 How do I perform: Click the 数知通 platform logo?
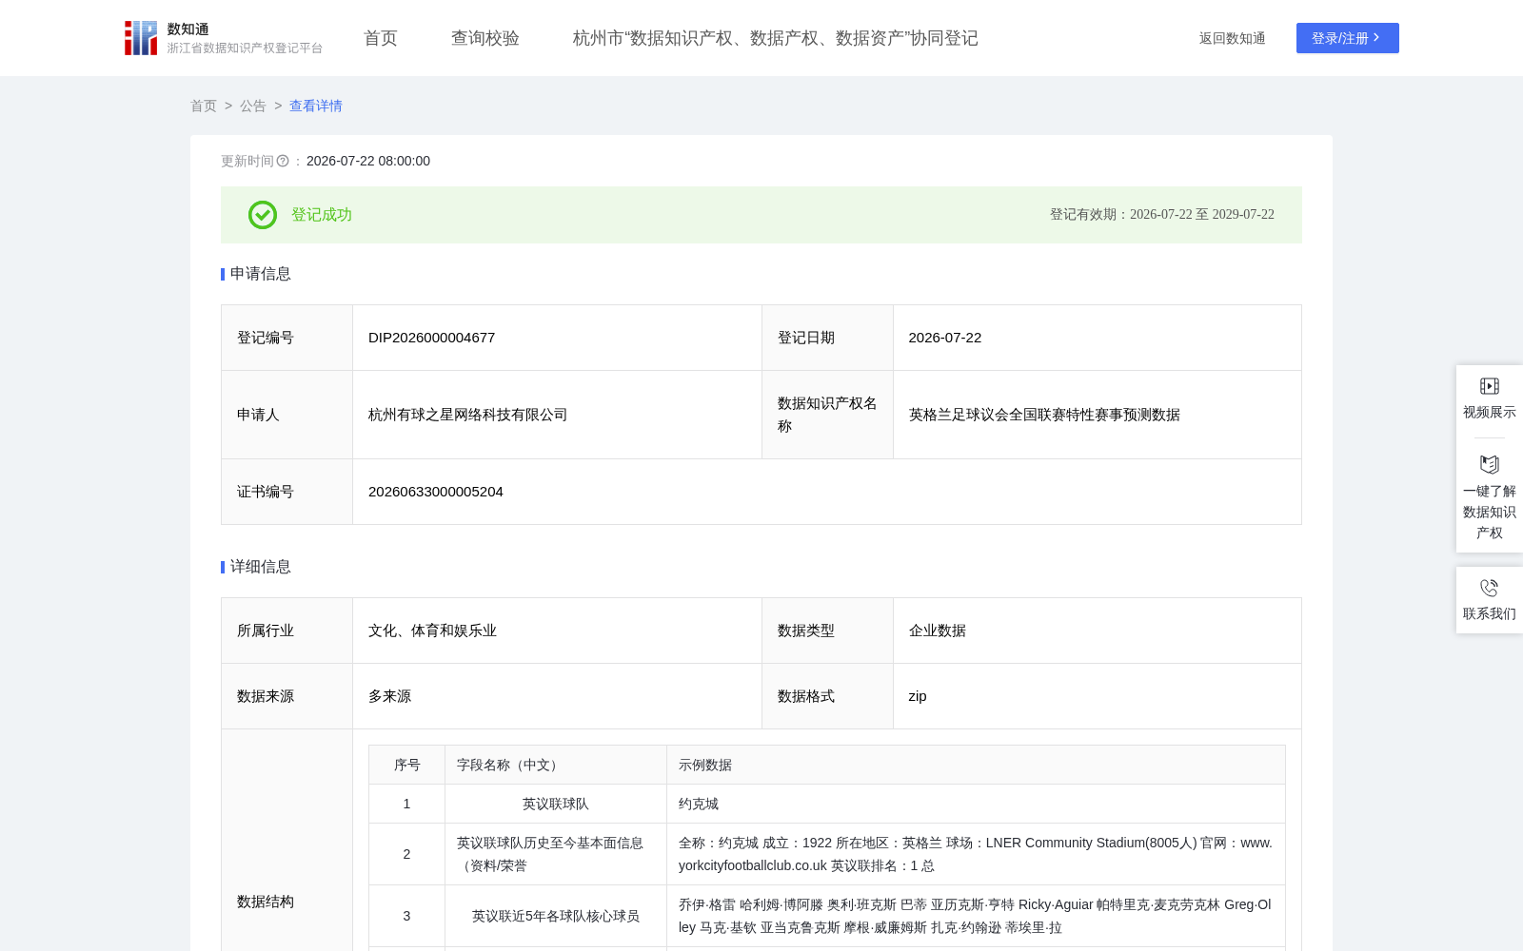(x=224, y=38)
